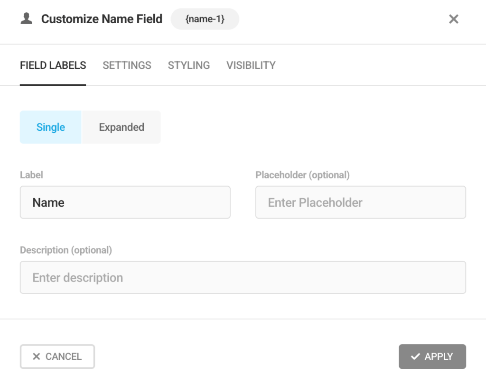Click the Placeholder (optional) caption text
Viewport: 486px width, 383px height.
click(302, 175)
